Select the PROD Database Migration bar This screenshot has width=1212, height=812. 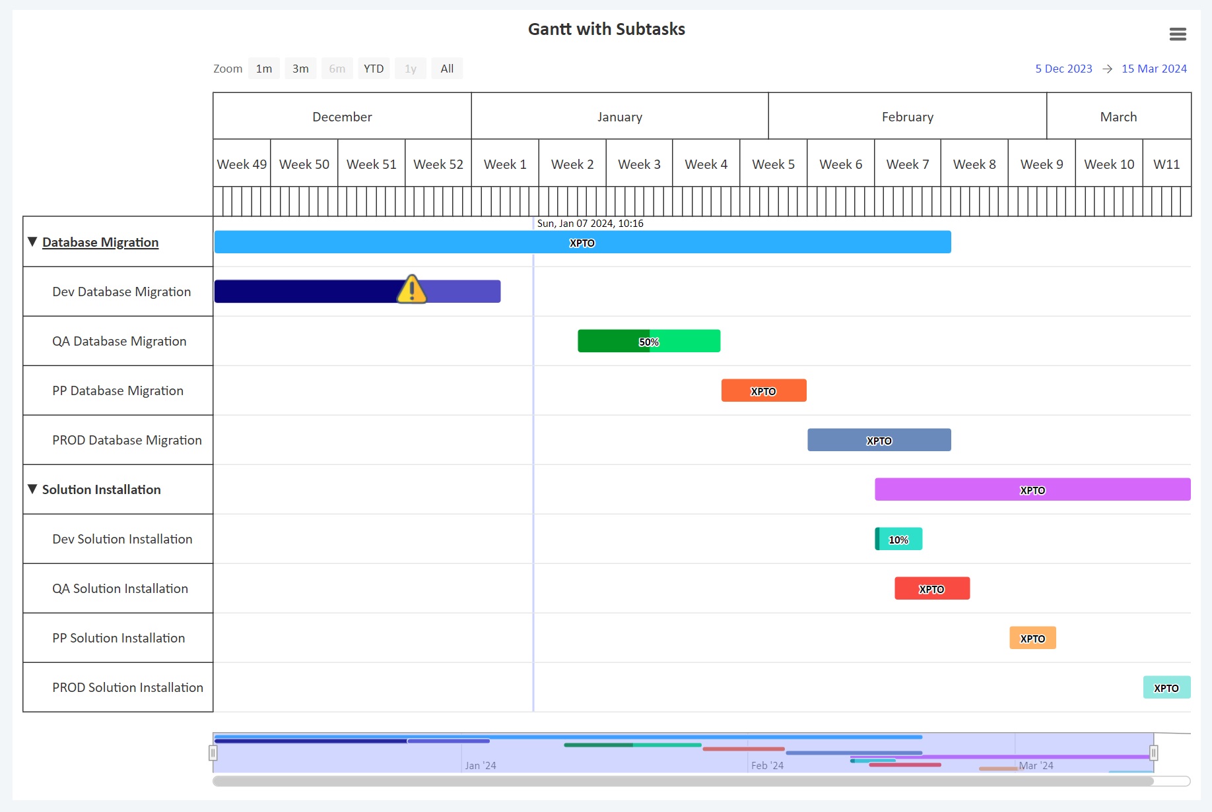[x=879, y=440]
